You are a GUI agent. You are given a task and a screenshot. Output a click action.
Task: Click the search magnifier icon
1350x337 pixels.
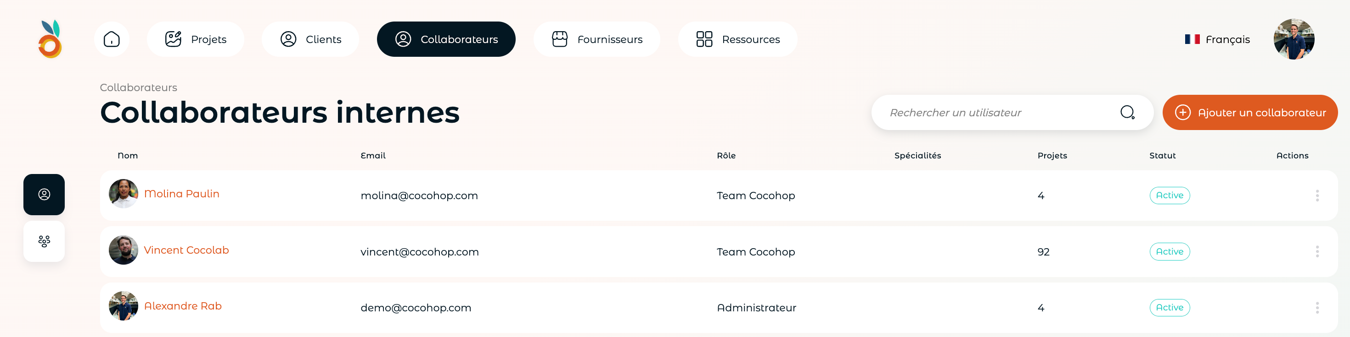click(1127, 112)
